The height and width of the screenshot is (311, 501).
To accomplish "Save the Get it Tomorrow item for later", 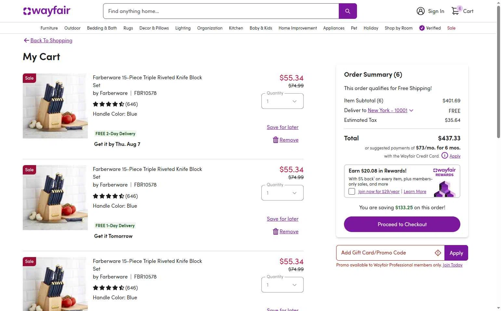I will click(283, 219).
